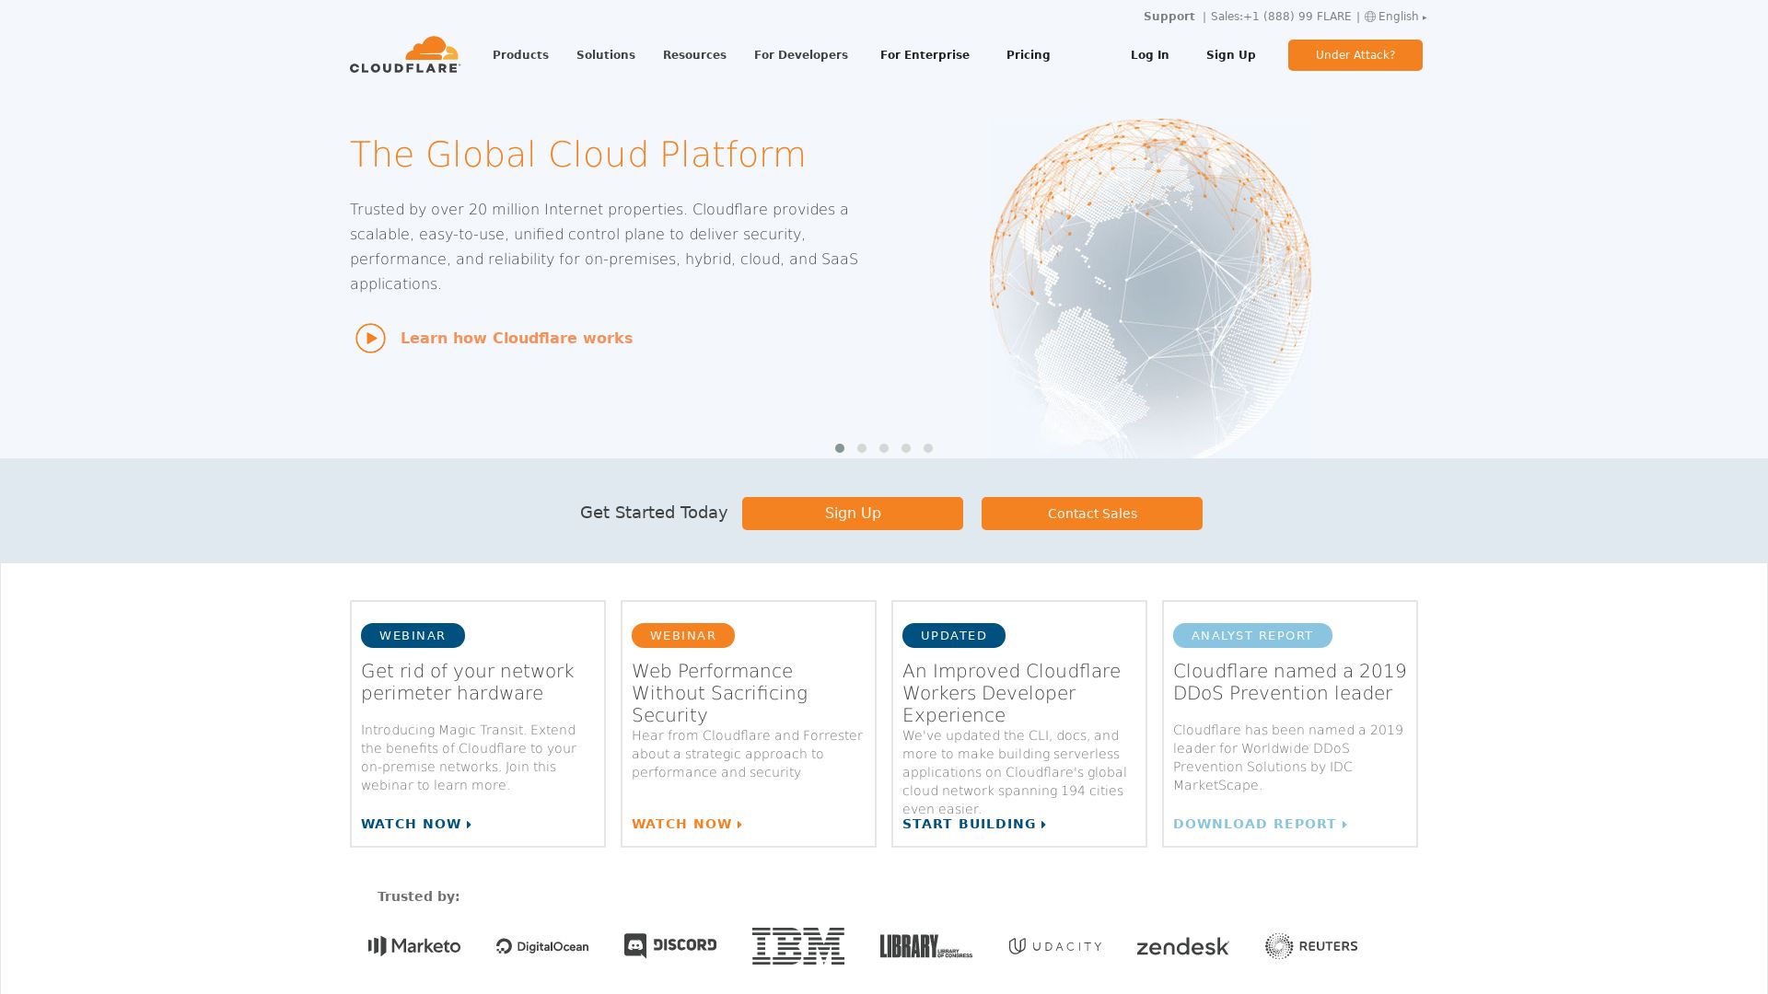This screenshot has height=994, width=1768.
Task: Click the Contact Sales button
Action: [1091, 514]
